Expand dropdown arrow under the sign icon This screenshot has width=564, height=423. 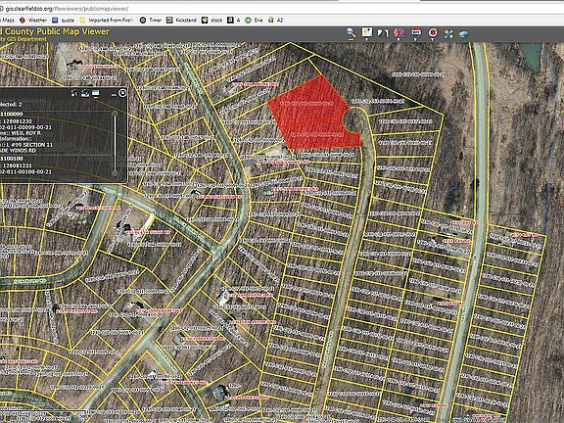416,39
